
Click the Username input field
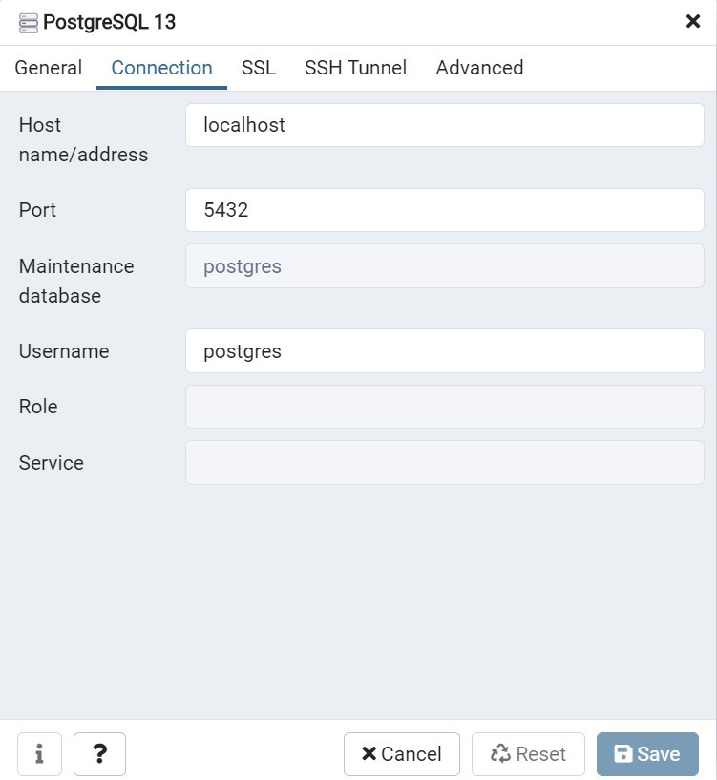[x=444, y=350]
